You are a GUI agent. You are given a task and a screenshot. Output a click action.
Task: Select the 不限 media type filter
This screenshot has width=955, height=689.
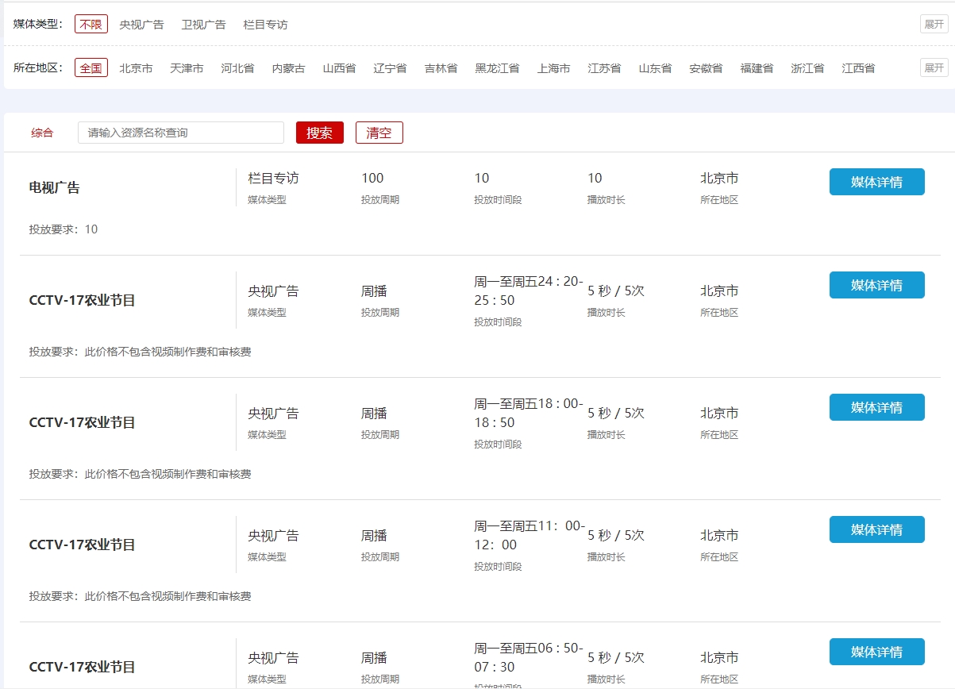click(91, 25)
